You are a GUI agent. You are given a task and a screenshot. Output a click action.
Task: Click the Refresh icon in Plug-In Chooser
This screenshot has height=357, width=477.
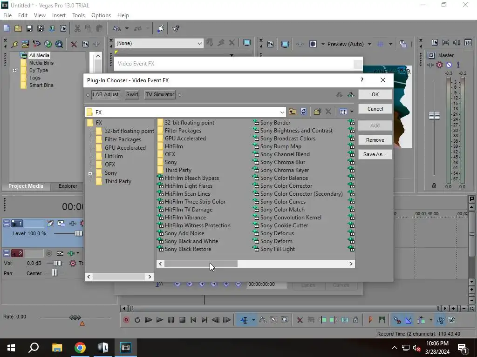pos(303,112)
